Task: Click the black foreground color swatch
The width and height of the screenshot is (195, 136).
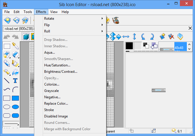Action: [129, 46]
